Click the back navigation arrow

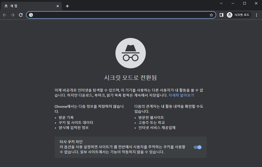tap(5, 15)
